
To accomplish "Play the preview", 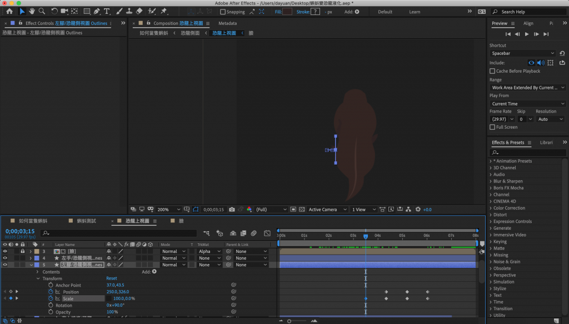I will [527, 34].
